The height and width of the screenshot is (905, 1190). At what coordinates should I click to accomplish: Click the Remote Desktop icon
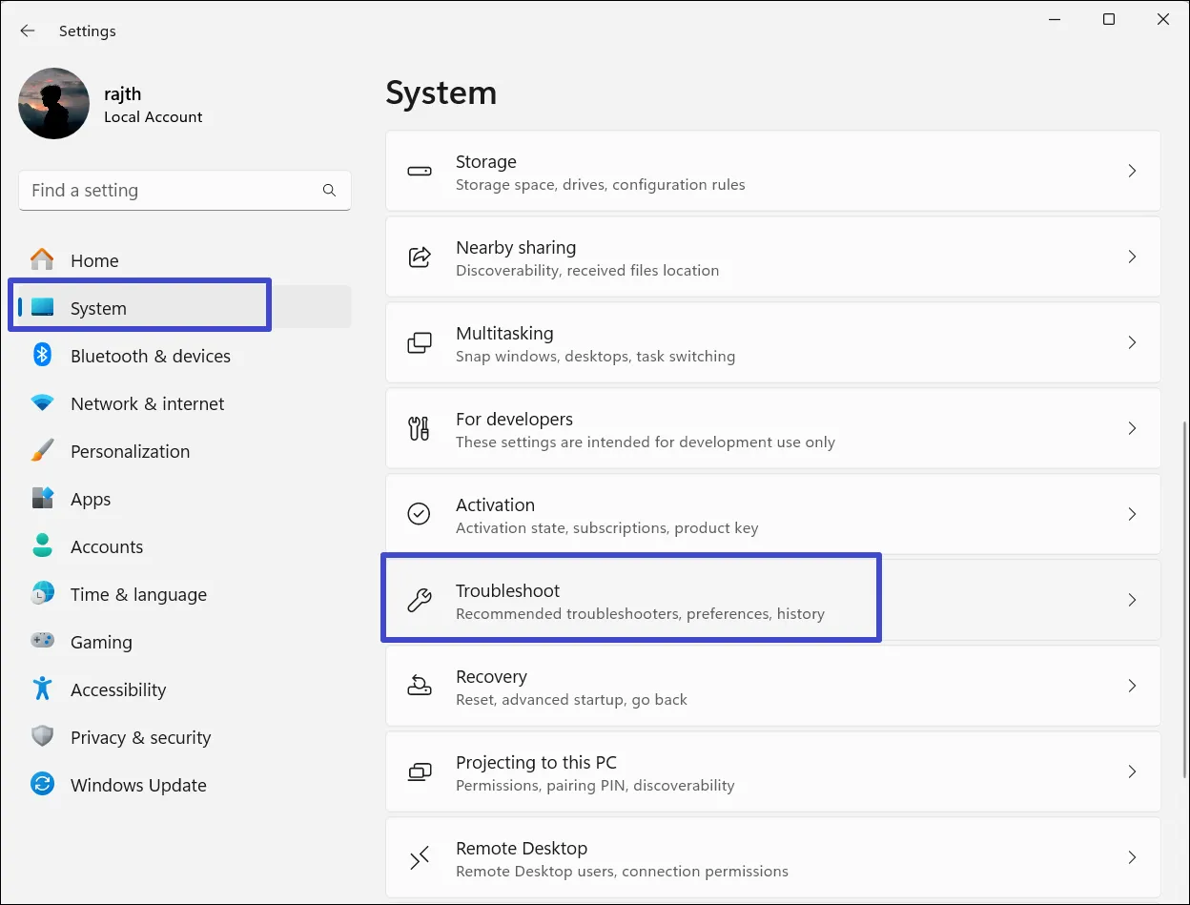tap(420, 858)
